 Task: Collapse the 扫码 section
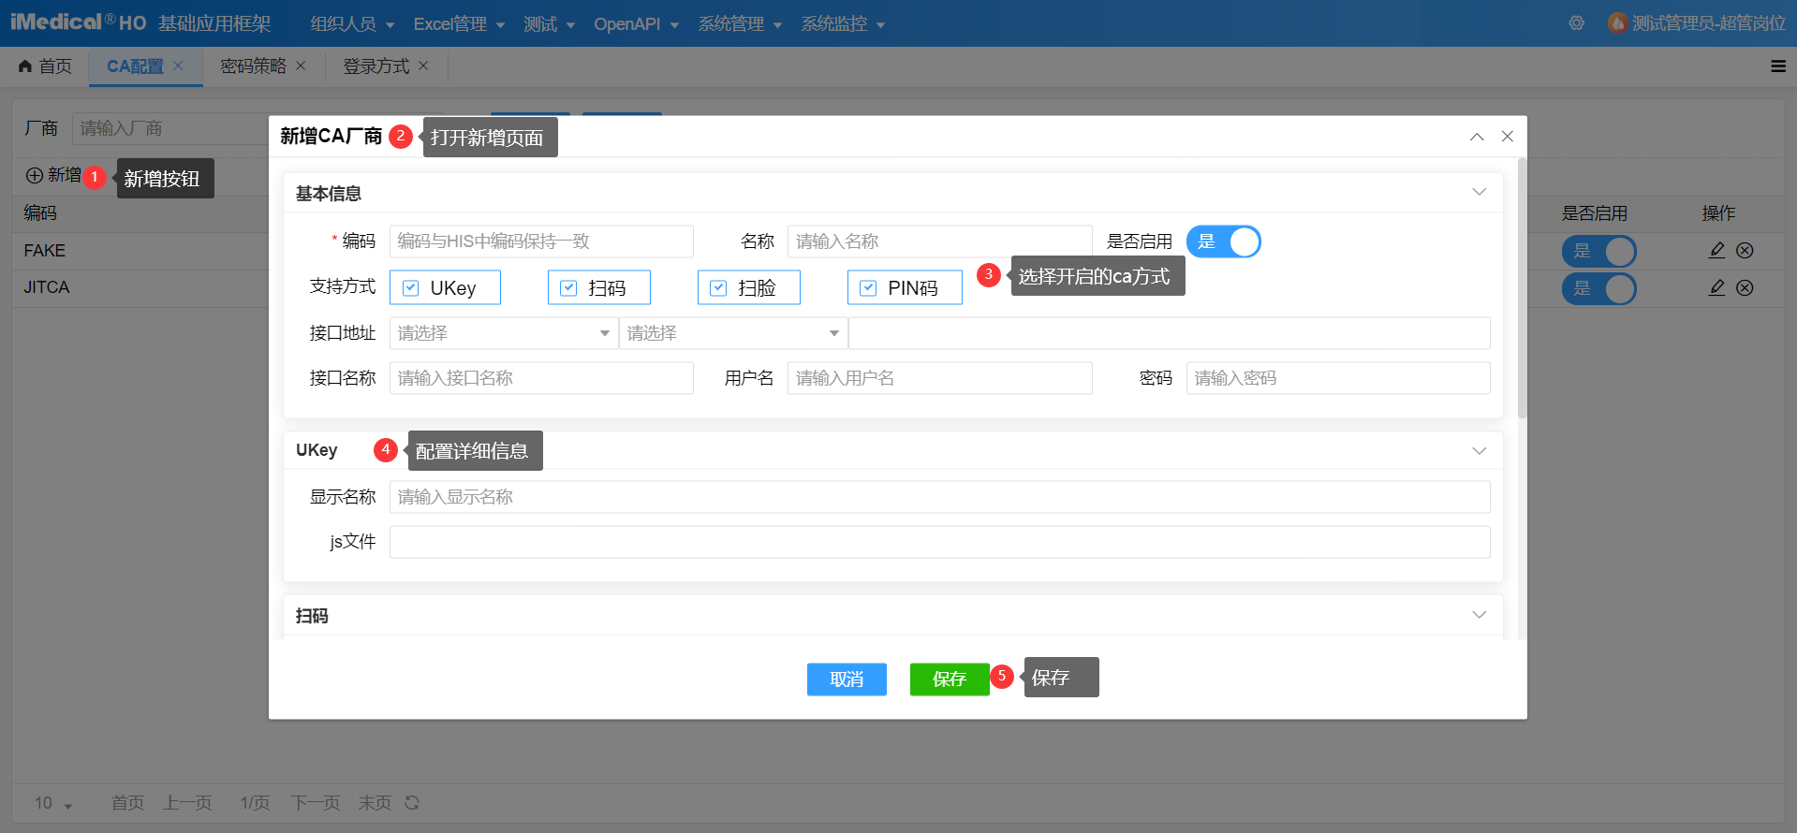point(1480,615)
